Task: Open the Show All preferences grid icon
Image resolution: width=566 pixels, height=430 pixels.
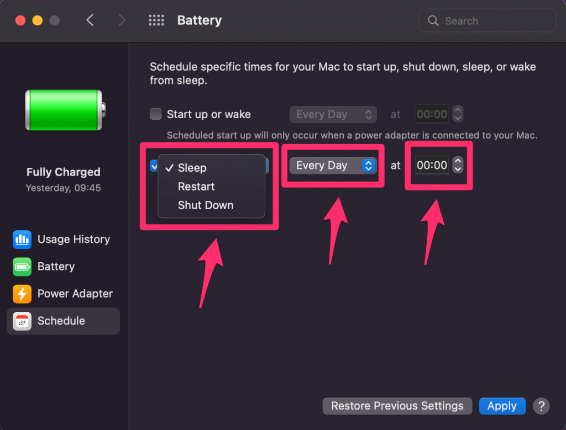Action: (x=156, y=20)
